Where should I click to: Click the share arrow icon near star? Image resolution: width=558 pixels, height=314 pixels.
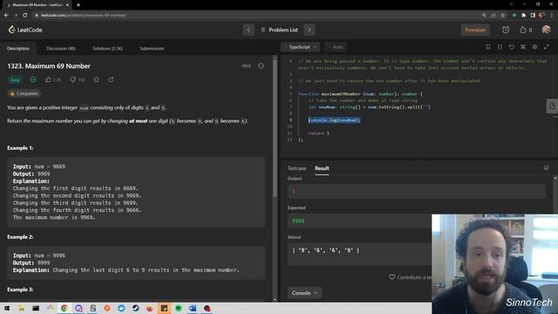111,79
